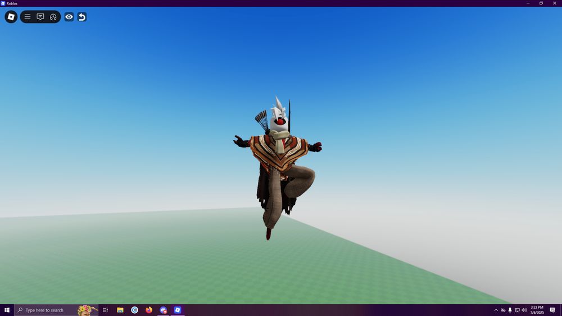Open the notification action center icon
This screenshot has width=562, height=316.
(552, 310)
